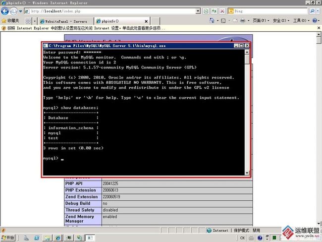Click the CH language indicator in tray
The height and width of the screenshot is (242, 322).
242,238
